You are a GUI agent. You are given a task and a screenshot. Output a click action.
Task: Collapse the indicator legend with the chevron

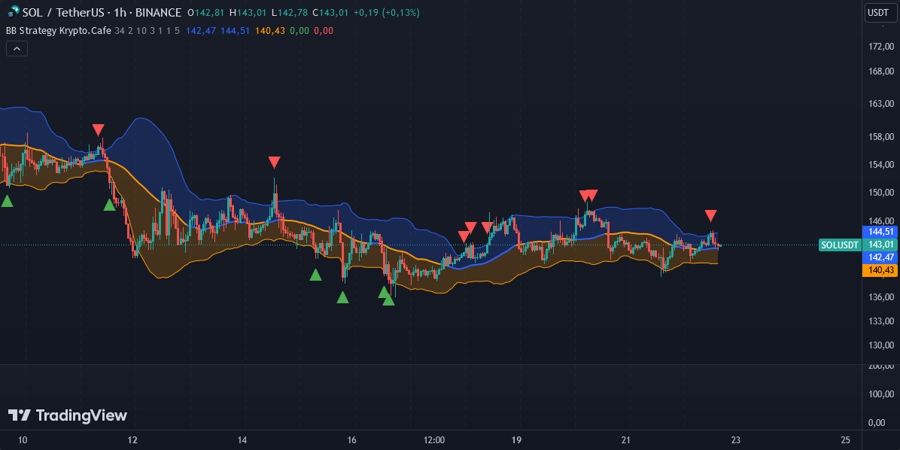pyautogui.click(x=17, y=48)
